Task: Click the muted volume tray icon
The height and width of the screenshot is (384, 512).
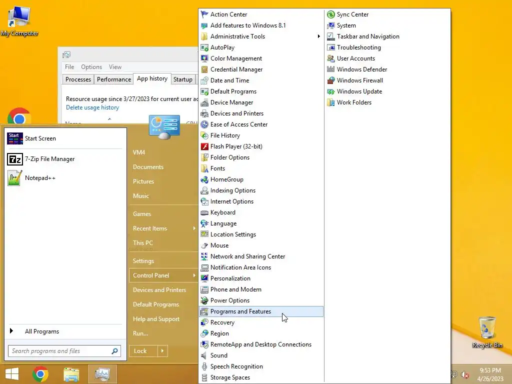Action: point(465,374)
